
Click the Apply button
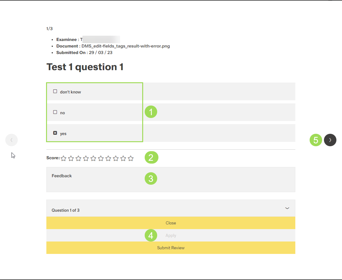click(x=171, y=235)
